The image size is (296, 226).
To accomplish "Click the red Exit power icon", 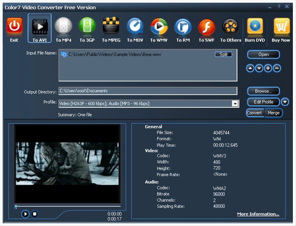I will tap(14, 26).
